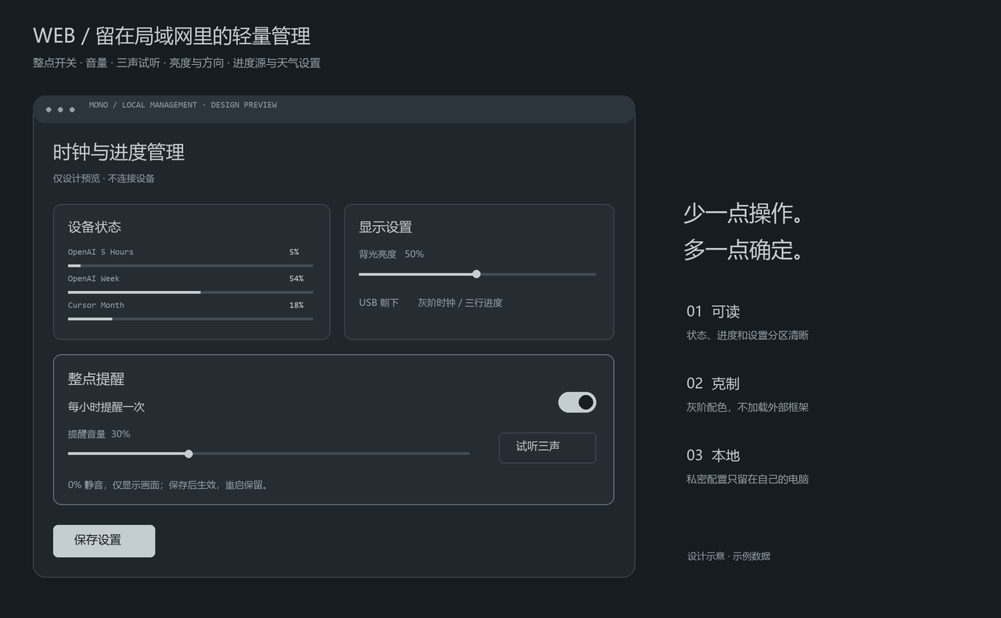
Task: Click the 02 克制 heading
Action: [x=713, y=383]
